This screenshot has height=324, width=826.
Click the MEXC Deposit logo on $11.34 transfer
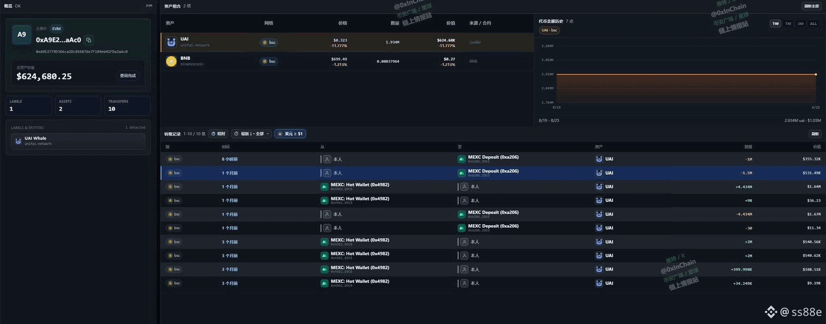pyautogui.click(x=461, y=228)
